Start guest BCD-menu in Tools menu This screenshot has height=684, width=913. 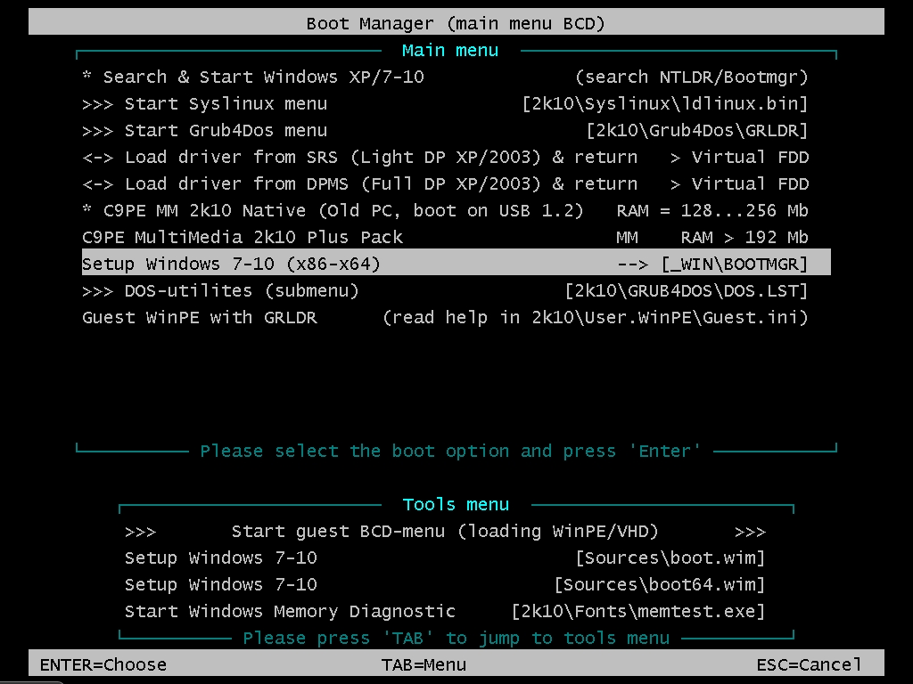[444, 532]
